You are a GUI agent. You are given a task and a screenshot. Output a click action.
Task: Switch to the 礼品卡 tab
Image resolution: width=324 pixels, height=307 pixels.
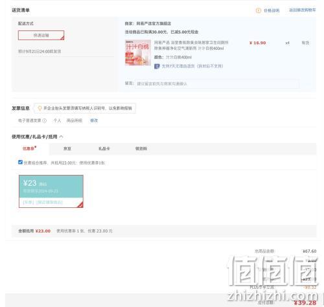(104, 148)
